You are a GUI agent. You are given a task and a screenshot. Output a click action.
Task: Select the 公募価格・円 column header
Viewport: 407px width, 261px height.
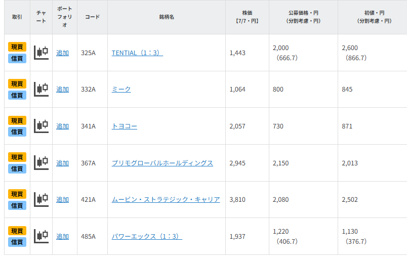(x=303, y=17)
